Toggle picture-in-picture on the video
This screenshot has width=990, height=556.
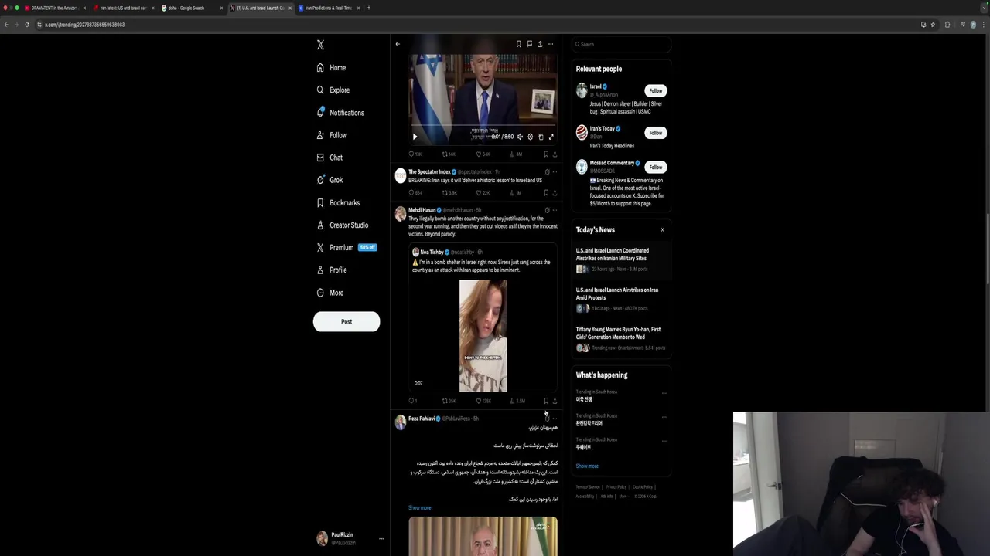pos(541,137)
